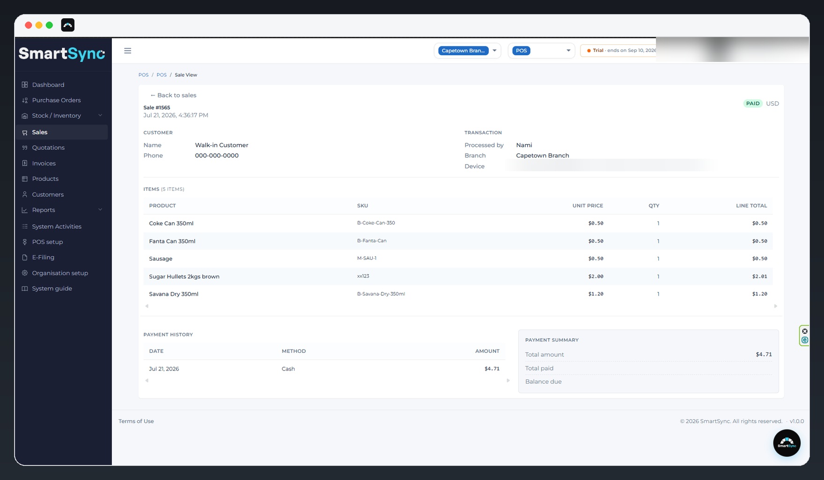Click the Trial ends notice badge
Viewport: 824px width, 480px height.
[x=618, y=51]
